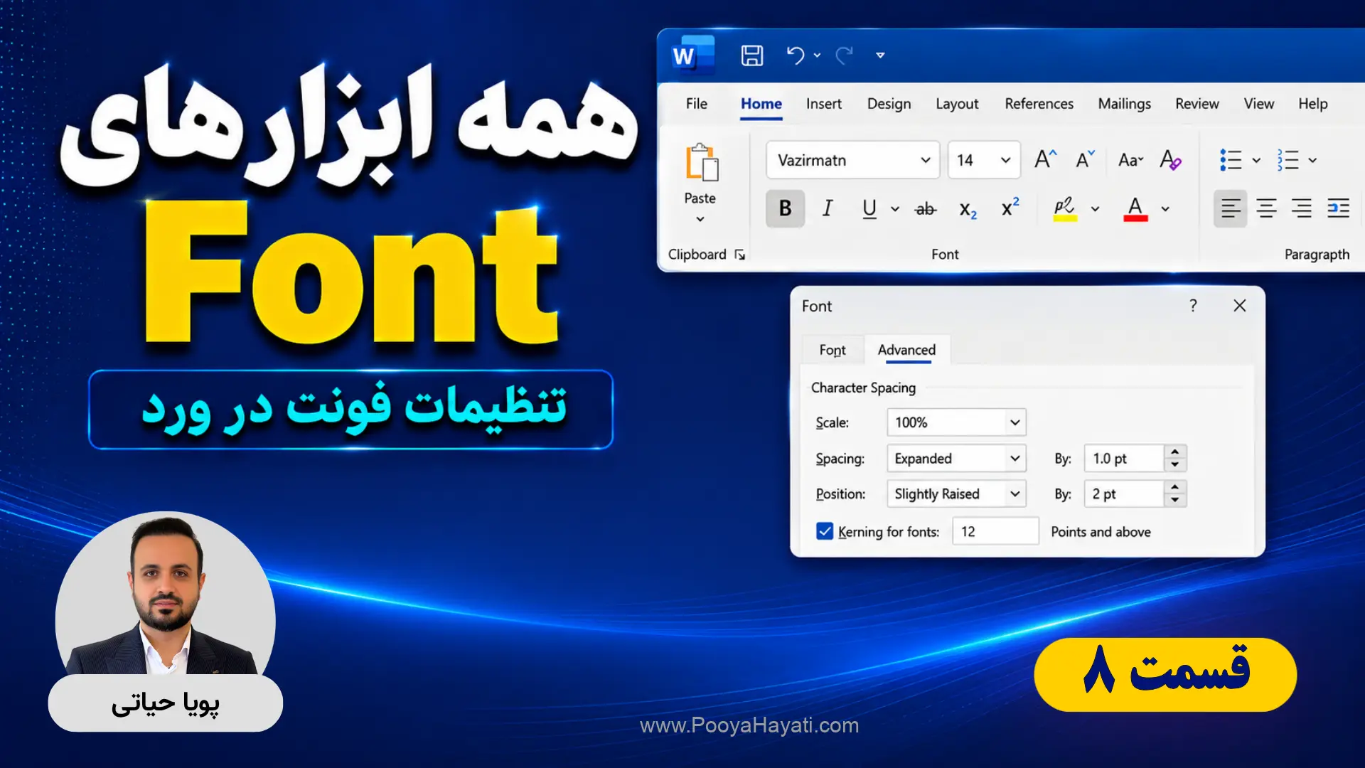The height and width of the screenshot is (768, 1365).
Task: Clear all formatting icon
Action: click(1170, 159)
